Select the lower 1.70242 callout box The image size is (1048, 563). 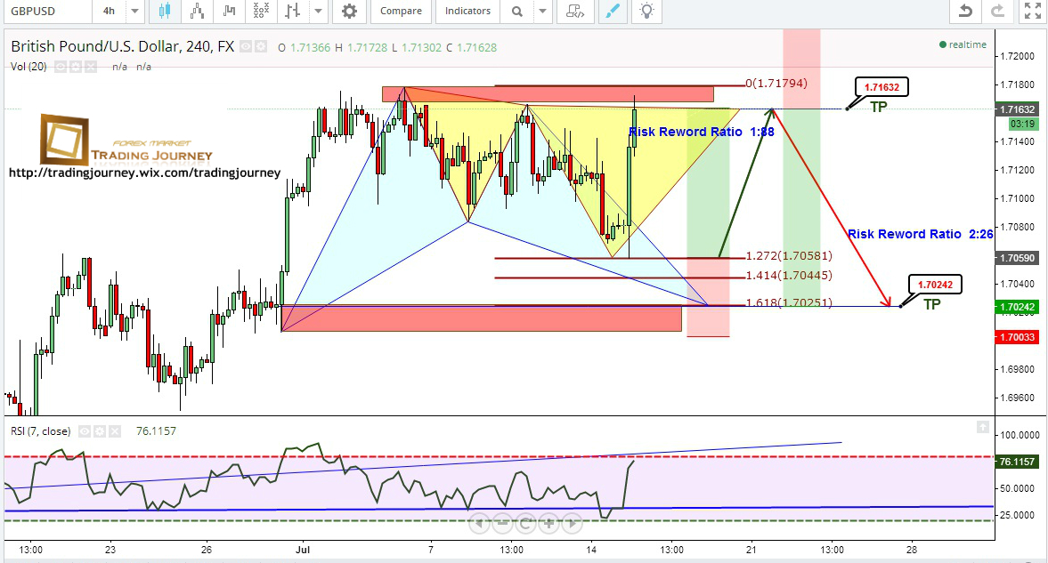coord(935,285)
